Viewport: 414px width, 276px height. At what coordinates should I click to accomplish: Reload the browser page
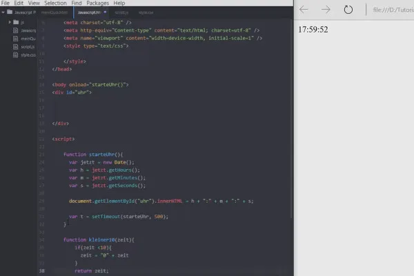coord(348,10)
